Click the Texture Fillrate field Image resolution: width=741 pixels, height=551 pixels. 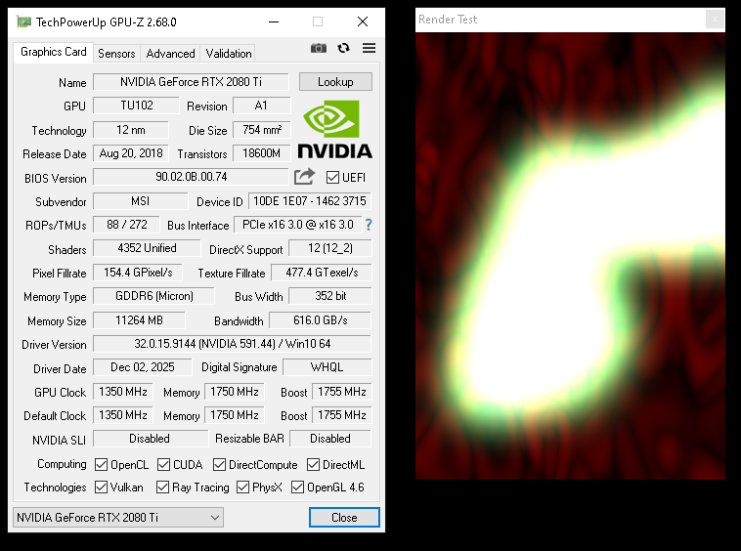[322, 273]
